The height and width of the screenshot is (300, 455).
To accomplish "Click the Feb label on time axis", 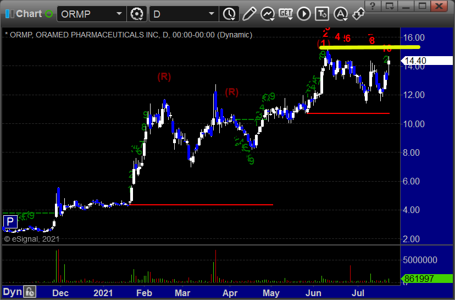I will click(144, 293).
